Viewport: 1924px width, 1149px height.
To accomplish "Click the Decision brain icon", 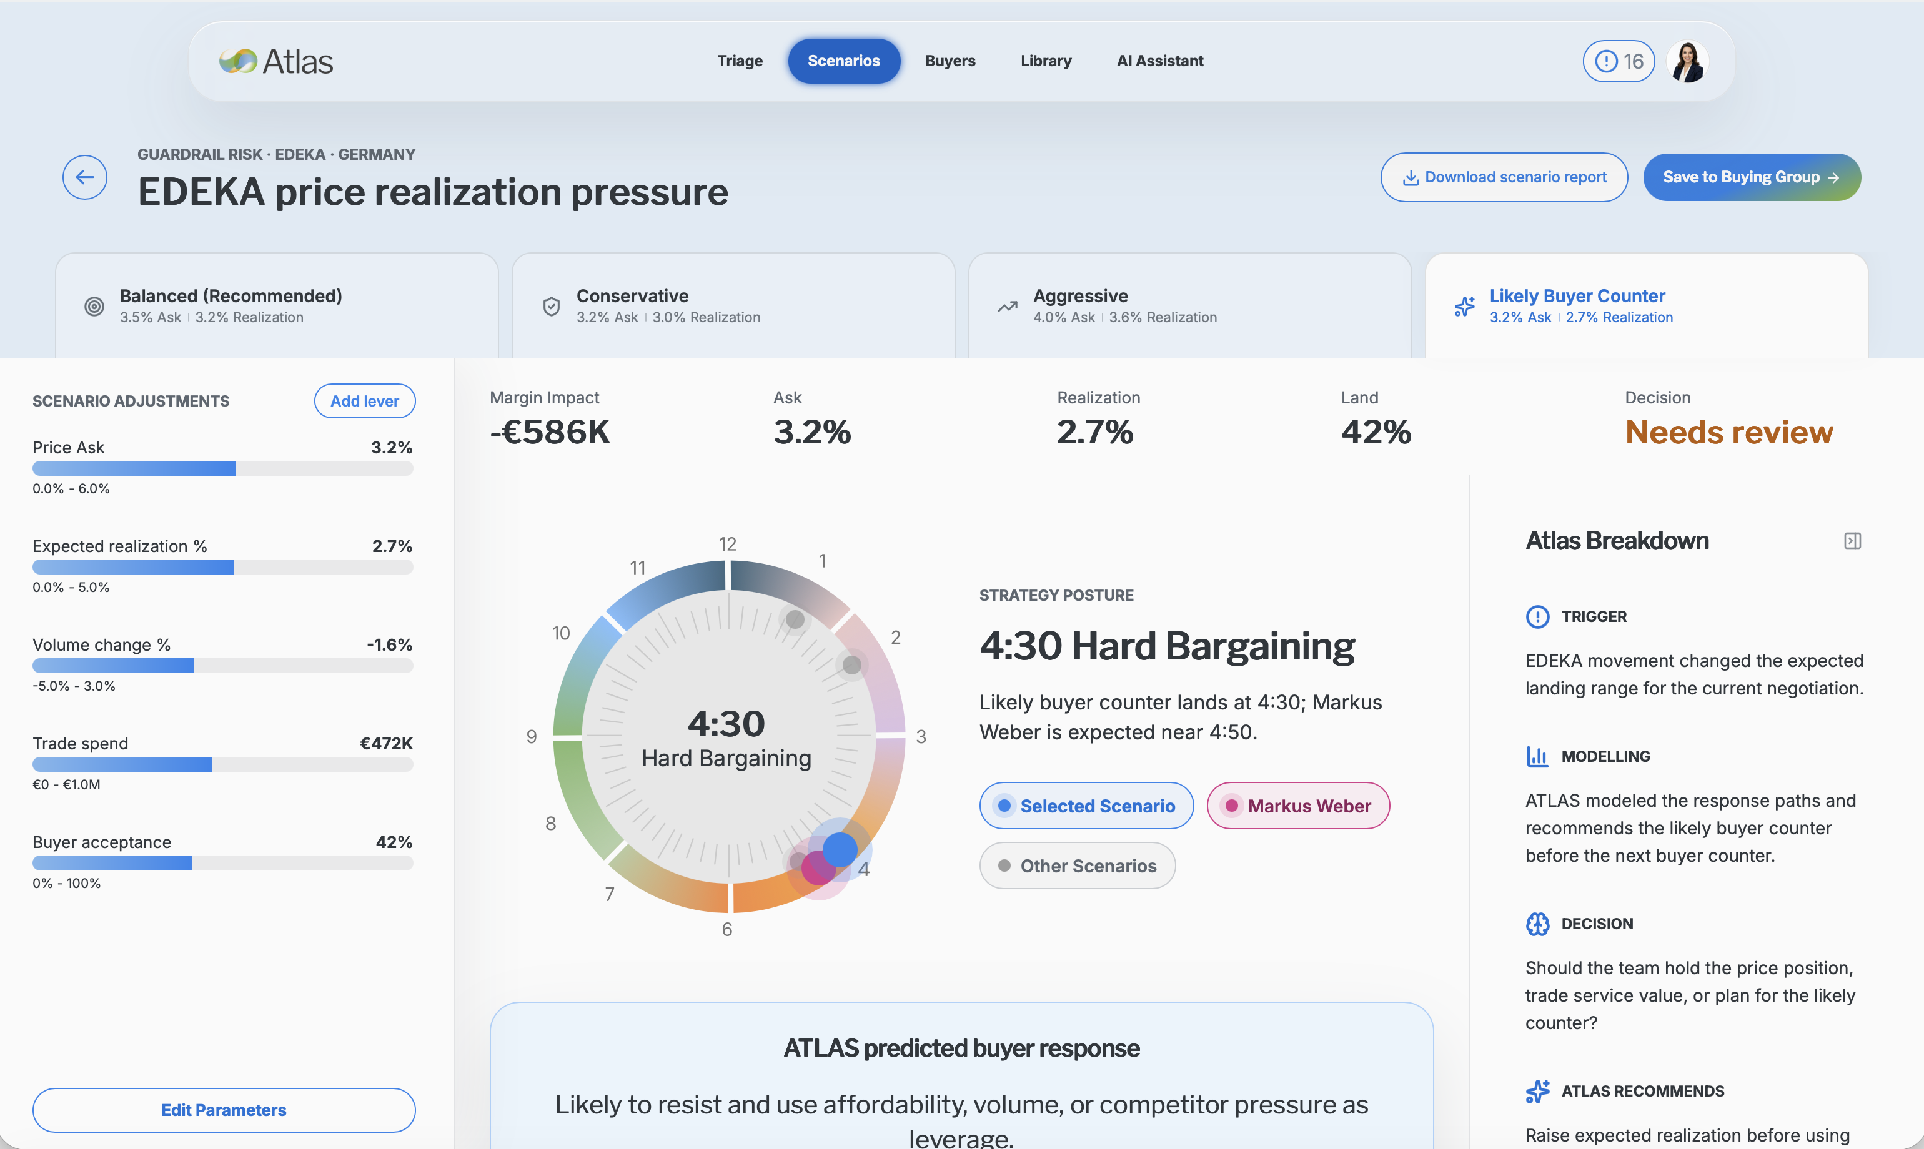I will [1537, 923].
